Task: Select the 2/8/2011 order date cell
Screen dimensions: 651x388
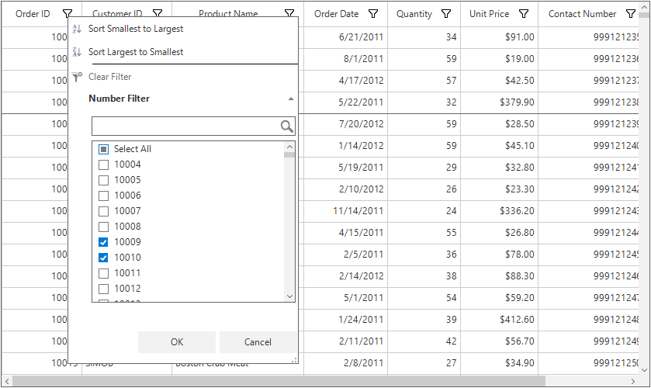Action: click(346, 362)
